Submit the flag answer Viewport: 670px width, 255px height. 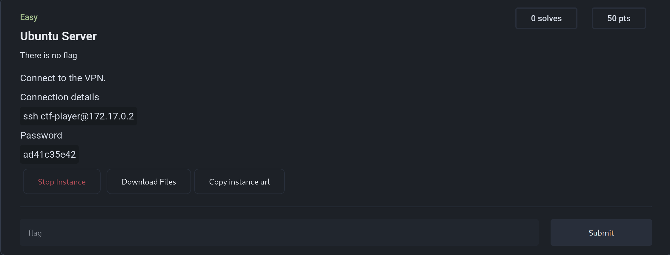click(x=601, y=233)
